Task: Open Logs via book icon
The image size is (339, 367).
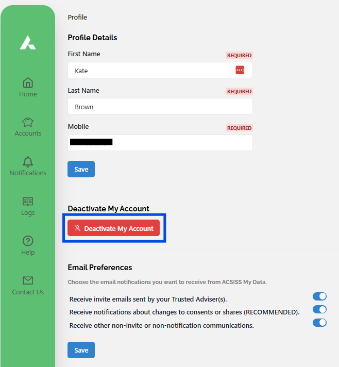Action: [28, 202]
